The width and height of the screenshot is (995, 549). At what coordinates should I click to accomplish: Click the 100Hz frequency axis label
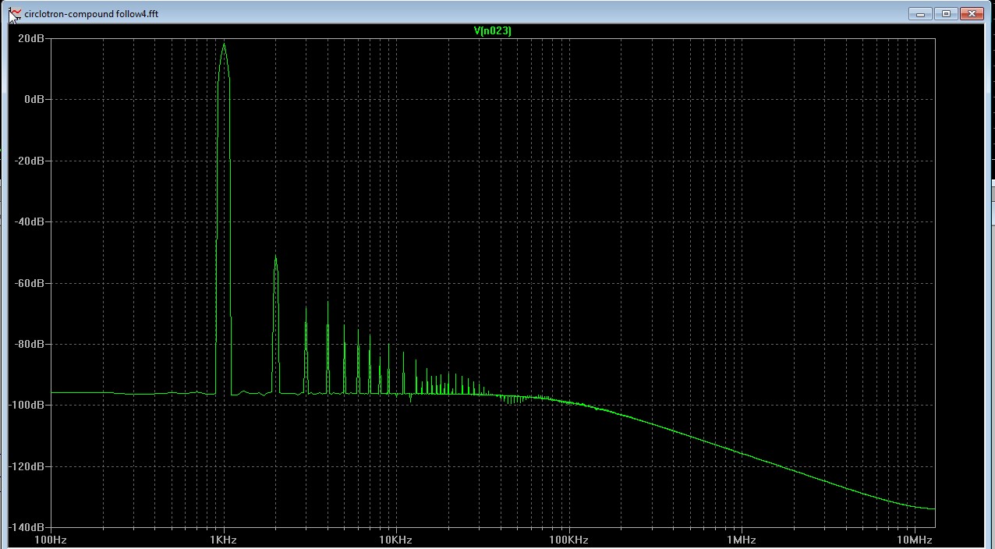51,540
